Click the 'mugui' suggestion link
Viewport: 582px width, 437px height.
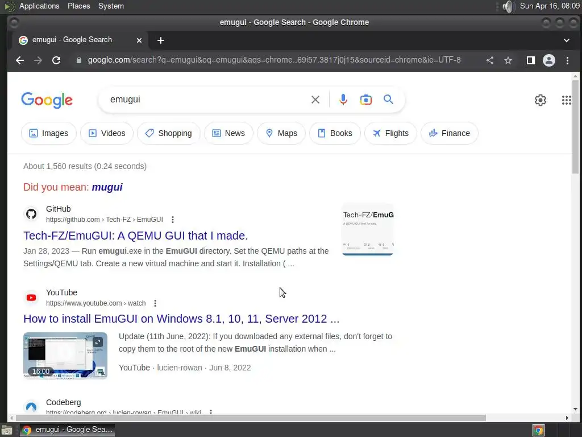click(107, 187)
